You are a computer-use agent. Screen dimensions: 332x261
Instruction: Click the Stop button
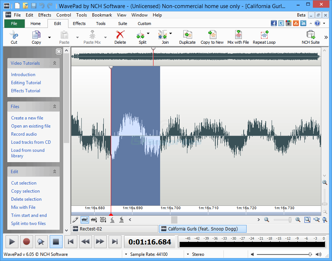[56, 242]
